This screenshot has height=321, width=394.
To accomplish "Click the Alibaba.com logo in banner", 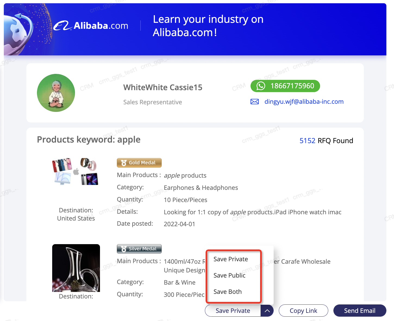I will 91,26.
